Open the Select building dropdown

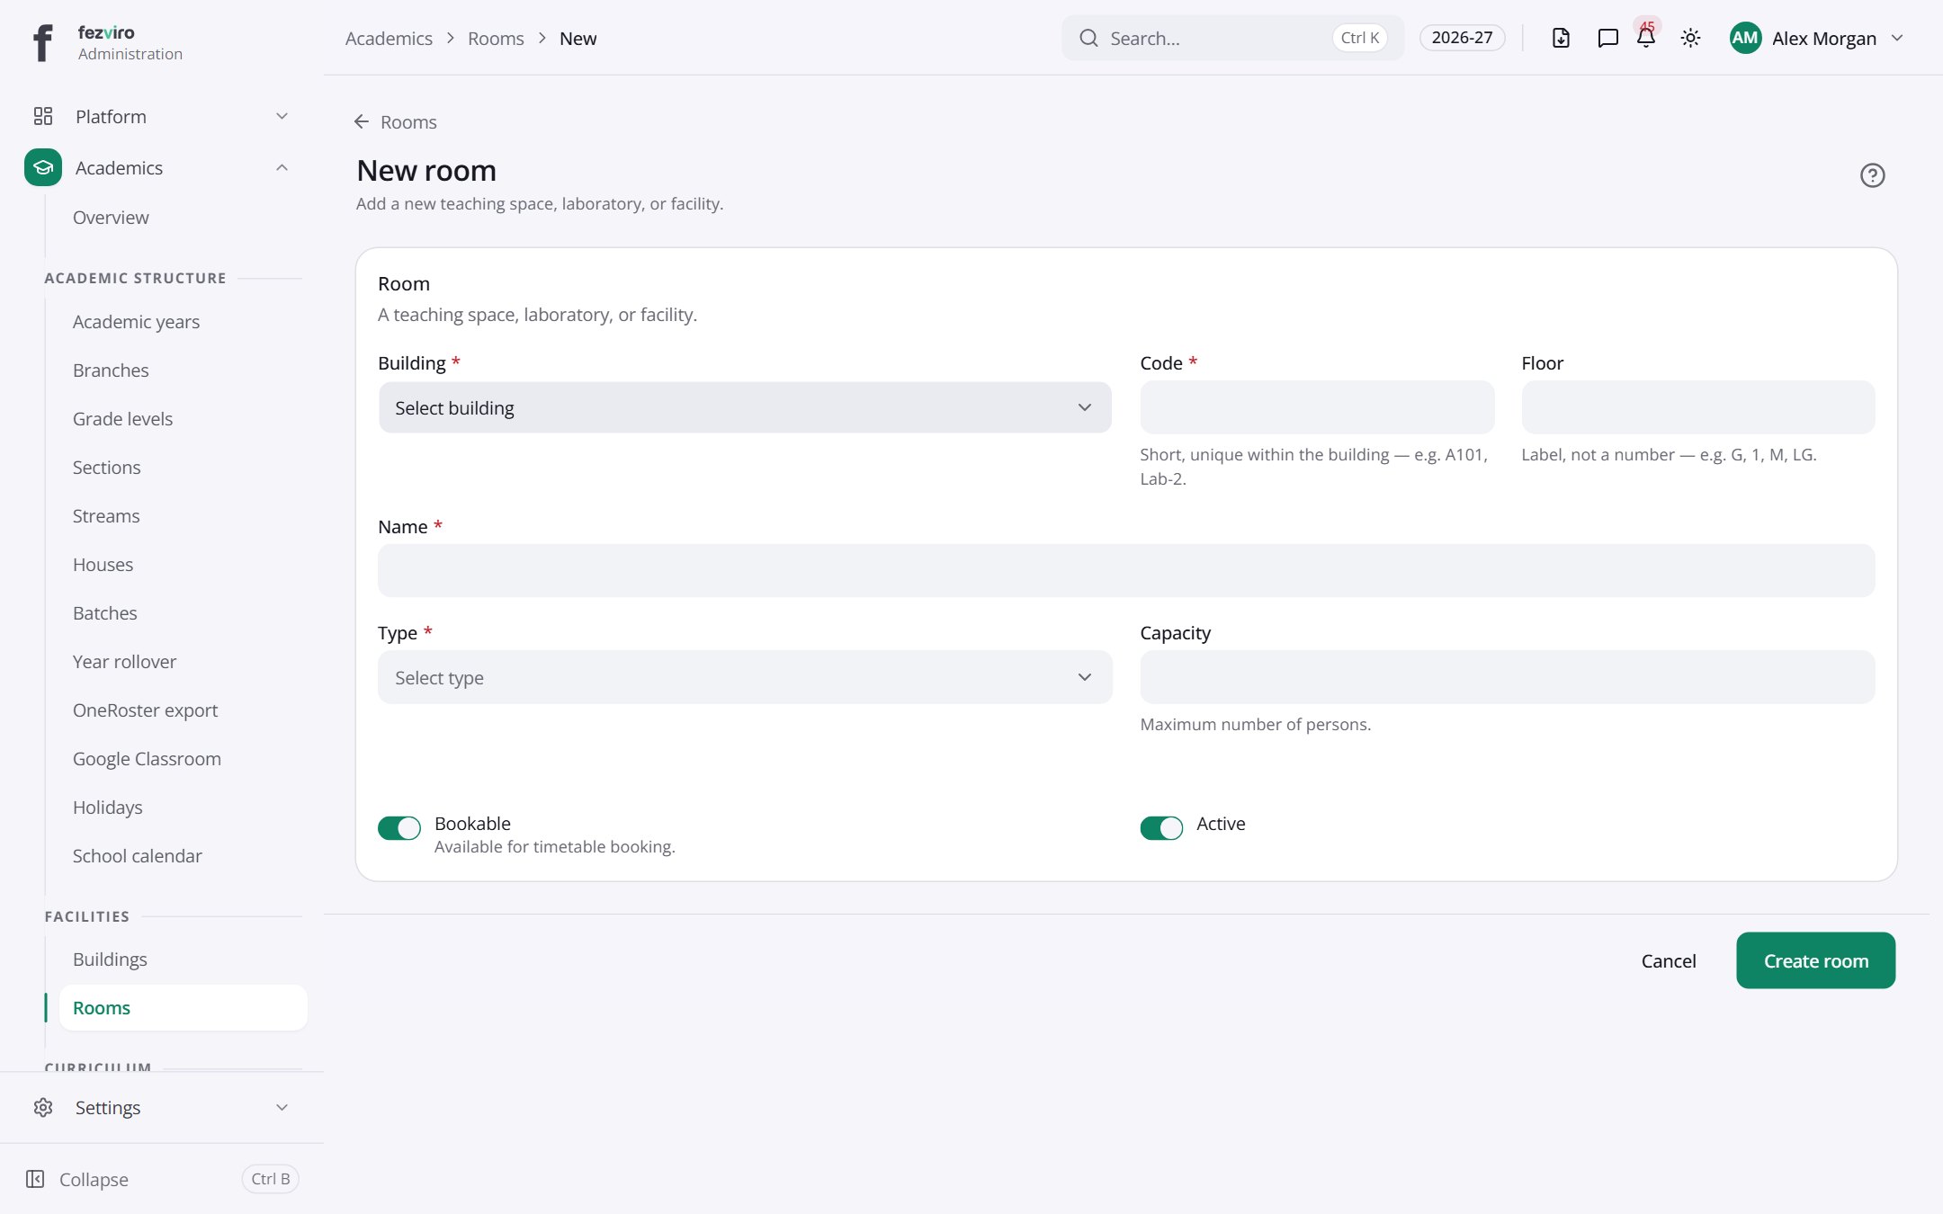745,407
